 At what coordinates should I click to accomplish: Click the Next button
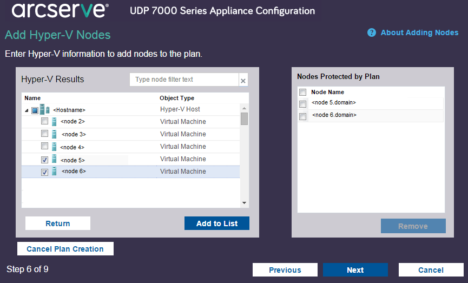click(355, 270)
